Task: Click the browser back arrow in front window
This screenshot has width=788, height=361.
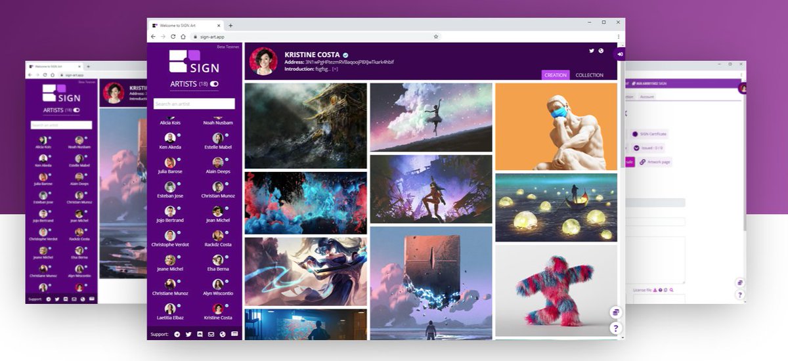Action: [x=153, y=37]
